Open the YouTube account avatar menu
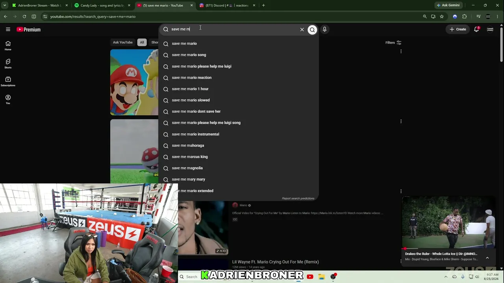 coord(490,29)
